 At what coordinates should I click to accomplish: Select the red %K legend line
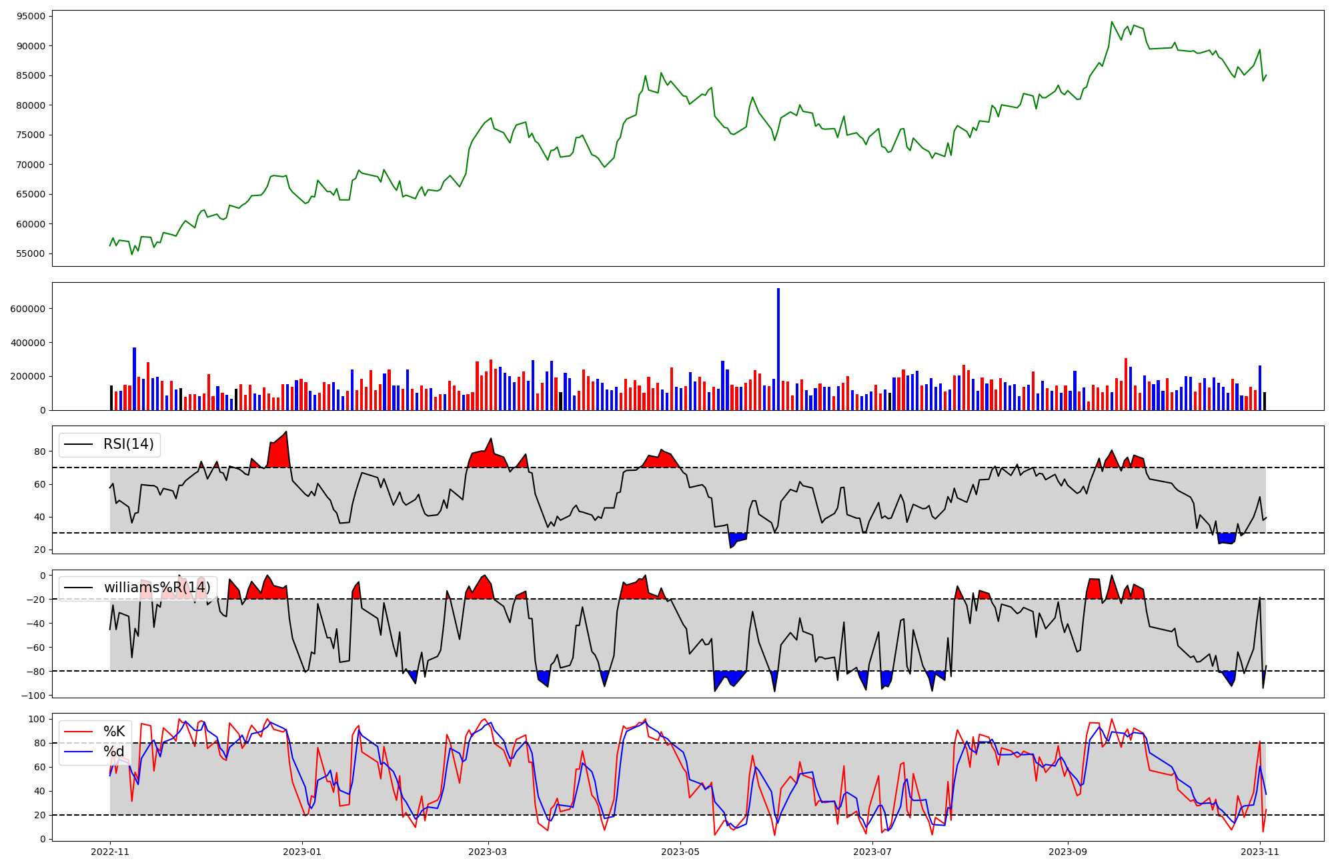pos(77,732)
